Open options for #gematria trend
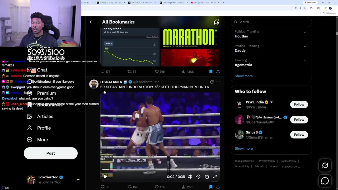Screen dimensions: 338x190 pos(306,61)
